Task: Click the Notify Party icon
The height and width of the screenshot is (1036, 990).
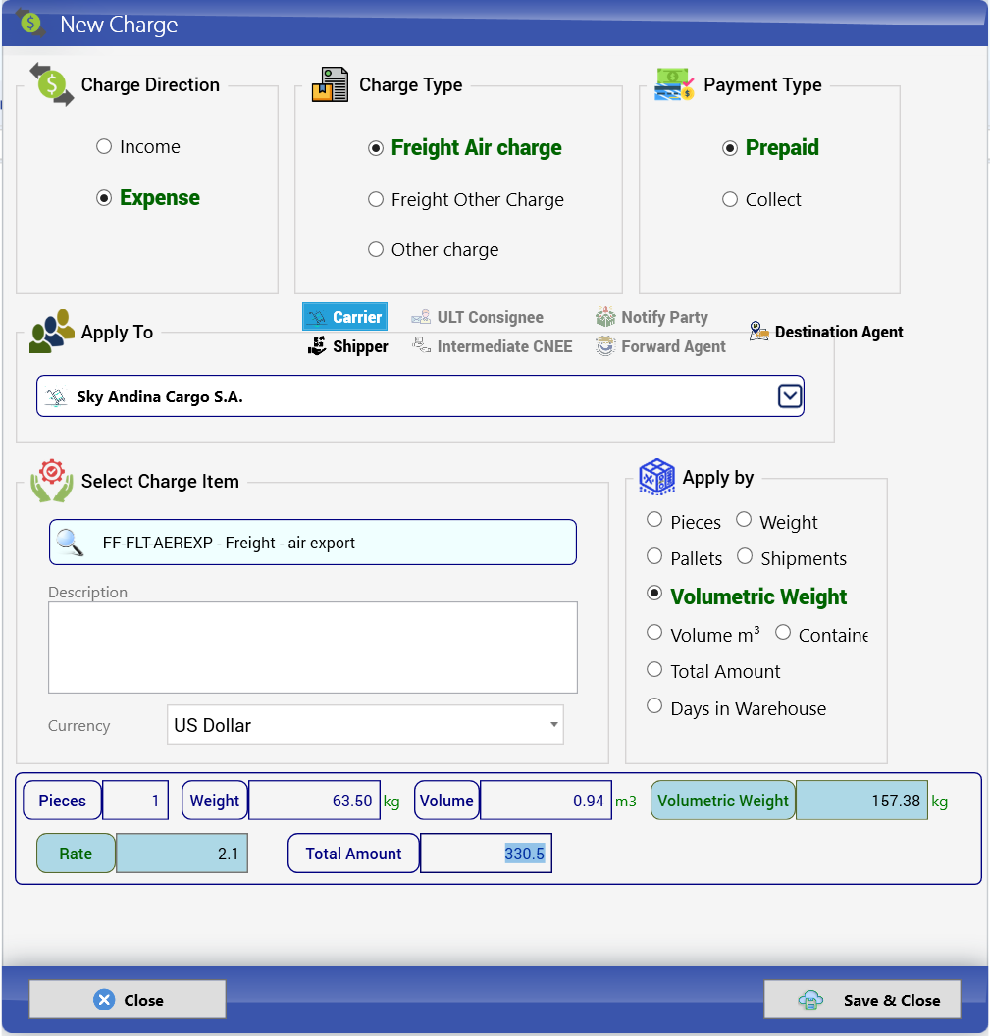Action: 605,317
